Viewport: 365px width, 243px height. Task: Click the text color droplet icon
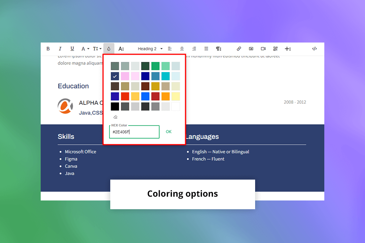[109, 49]
